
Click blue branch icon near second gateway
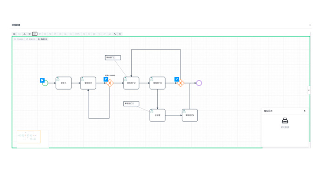pyautogui.click(x=177, y=79)
